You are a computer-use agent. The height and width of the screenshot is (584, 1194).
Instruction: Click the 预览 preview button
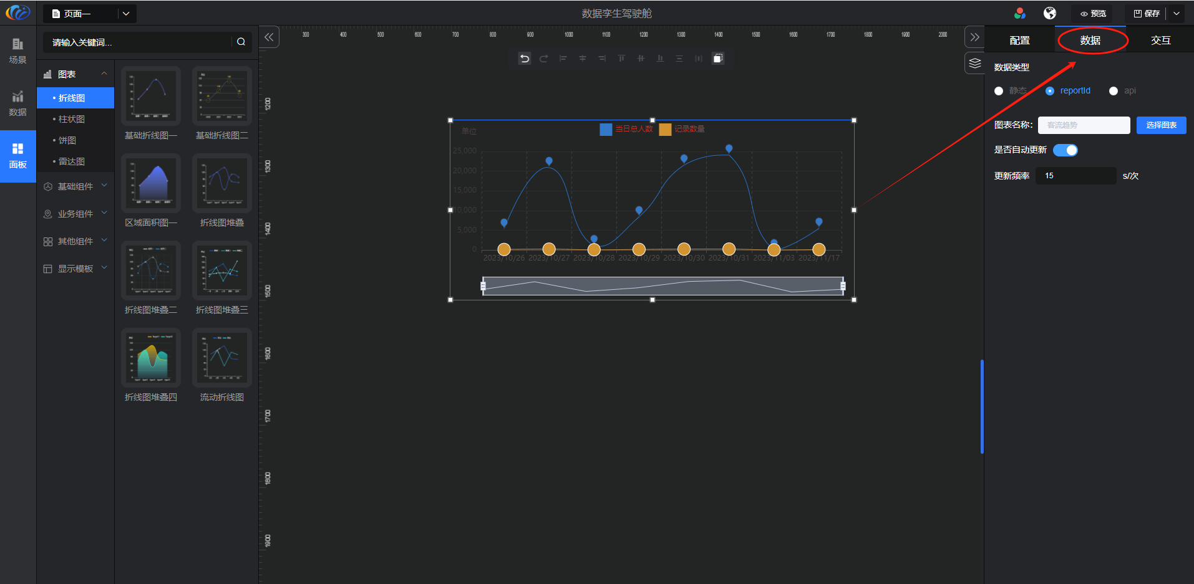pyautogui.click(x=1093, y=14)
